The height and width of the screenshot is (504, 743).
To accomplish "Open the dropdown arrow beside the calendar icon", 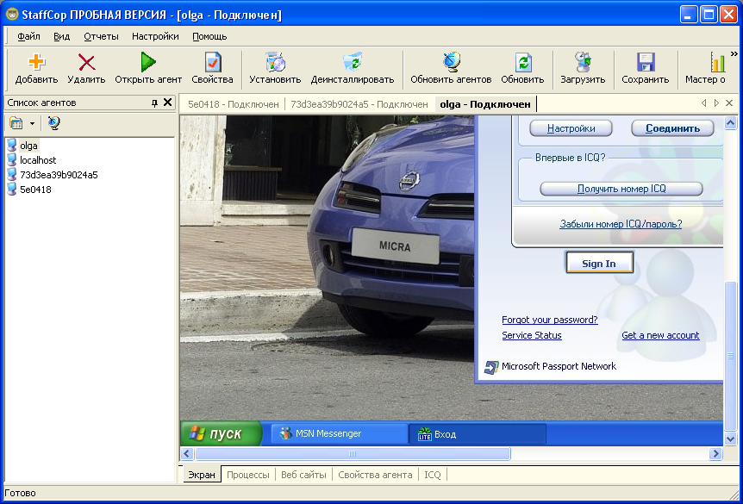I will tap(32, 124).
